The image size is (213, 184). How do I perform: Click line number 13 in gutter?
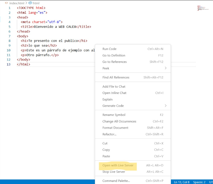(x=9, y=64)
